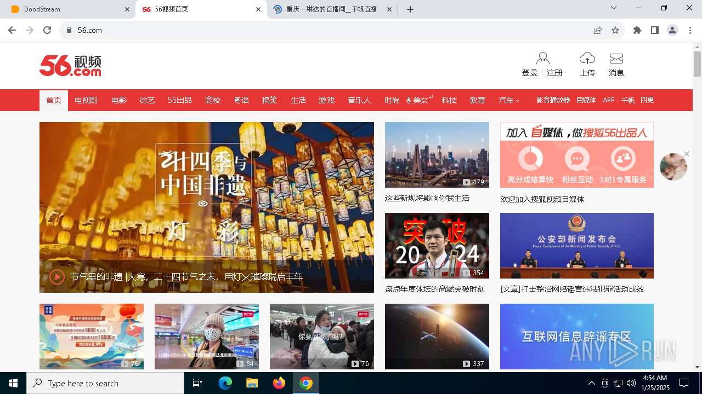This screenshot has height=394, width=702.
Task: Open the 突破 2024 video thumbnail
Action: [x=437, y=246]
